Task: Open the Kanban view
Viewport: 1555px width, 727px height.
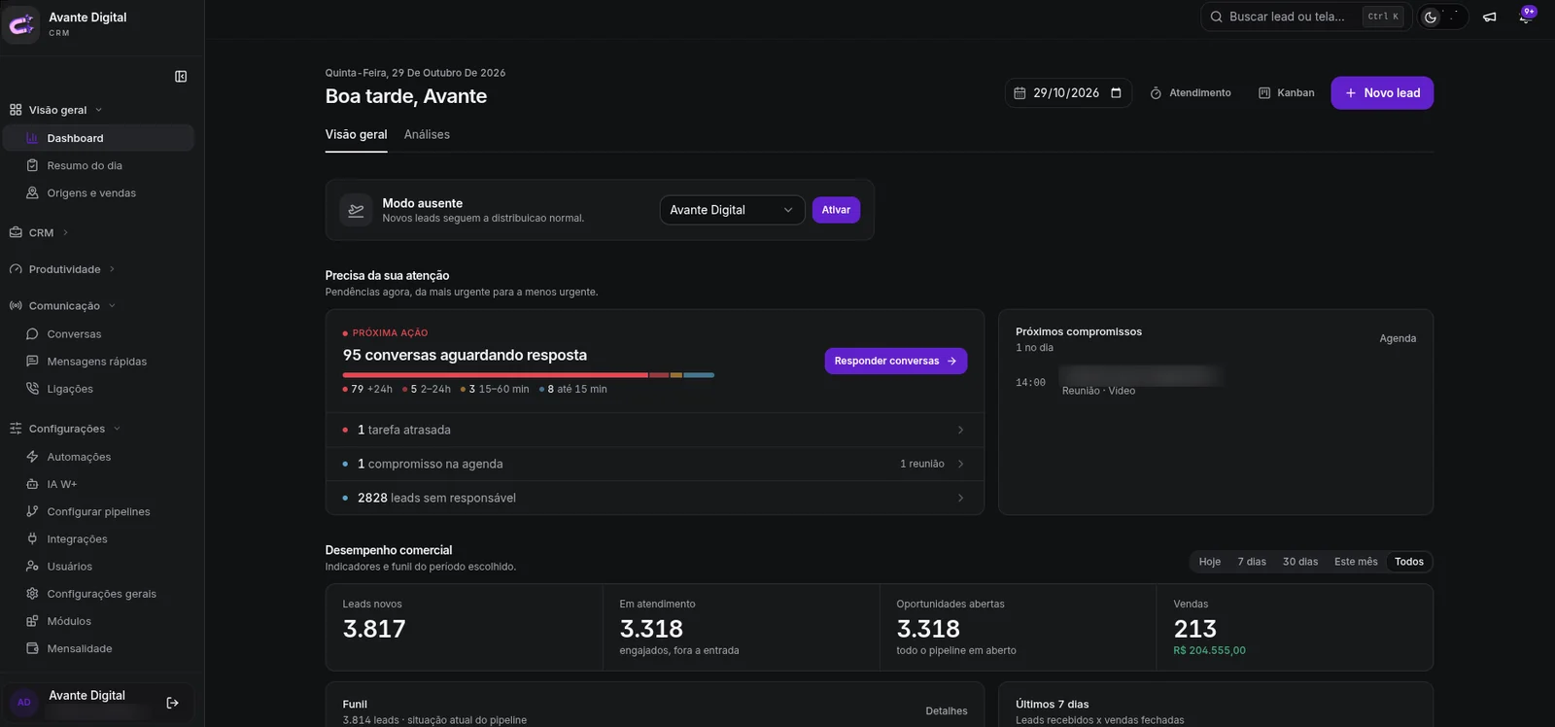Action: (1286, 92)
